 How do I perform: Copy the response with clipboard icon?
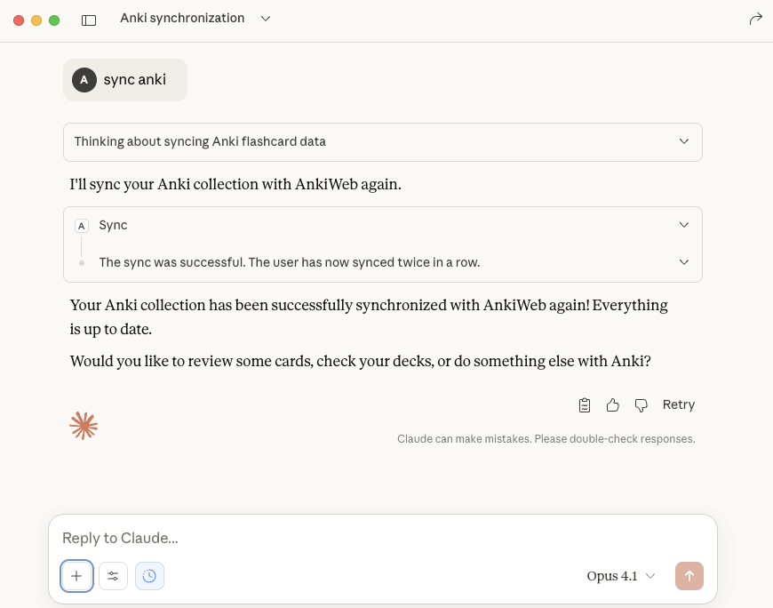coord(585,405)
